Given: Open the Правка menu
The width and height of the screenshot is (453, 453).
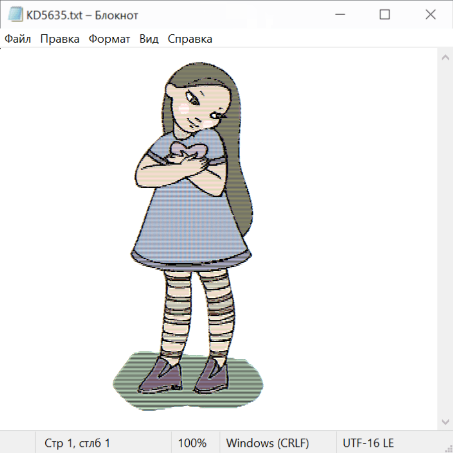Looking at the screenshot, I should coord(60,39).
